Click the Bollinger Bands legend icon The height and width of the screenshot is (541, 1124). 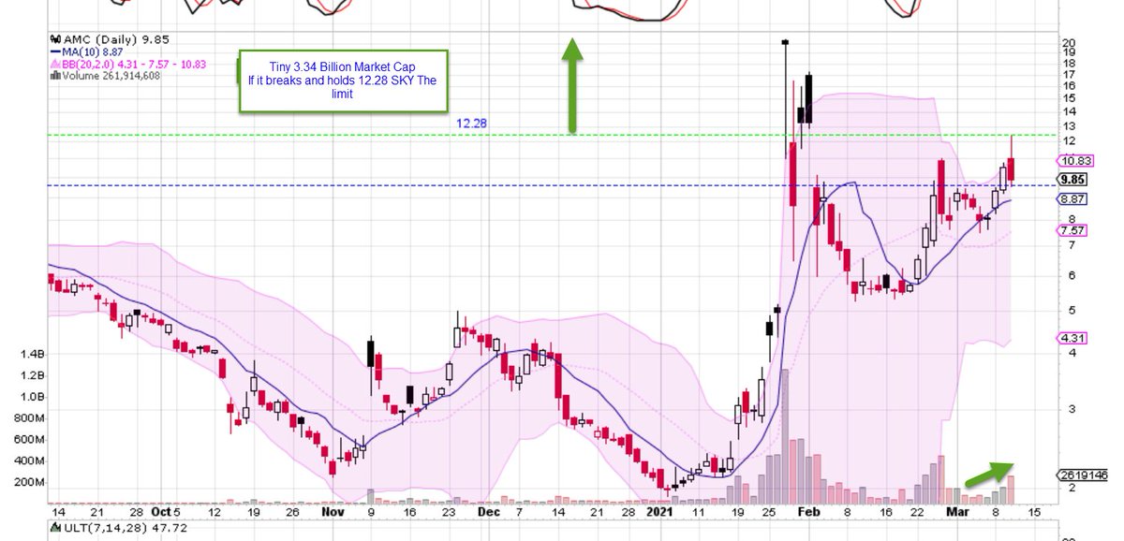coord(55,65)
